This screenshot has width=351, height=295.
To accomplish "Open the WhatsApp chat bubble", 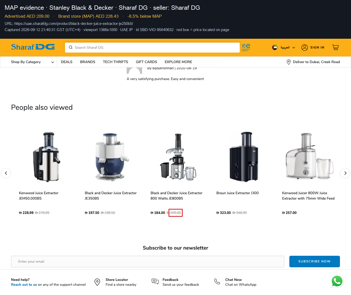I will [337, 281].
